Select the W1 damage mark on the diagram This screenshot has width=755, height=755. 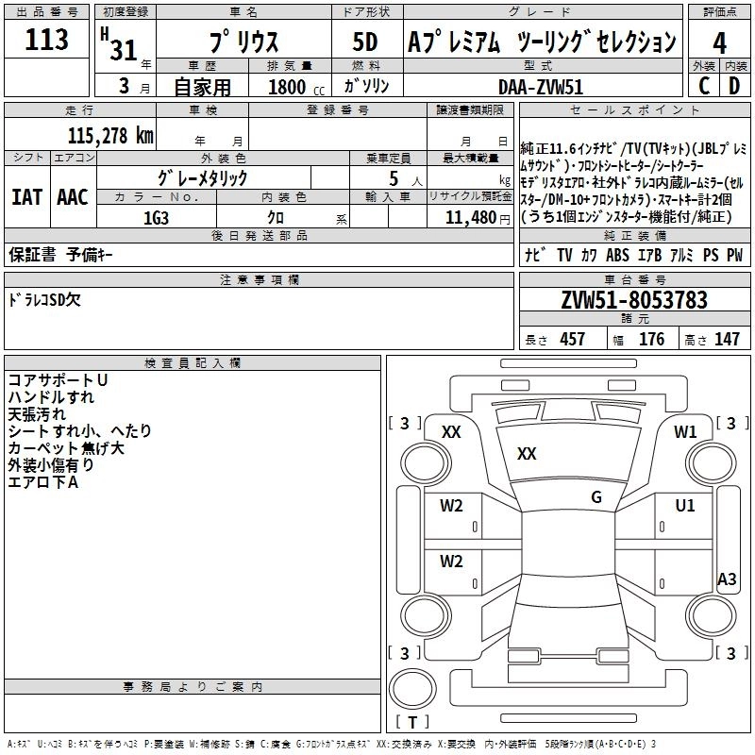[x=685, y=432]
